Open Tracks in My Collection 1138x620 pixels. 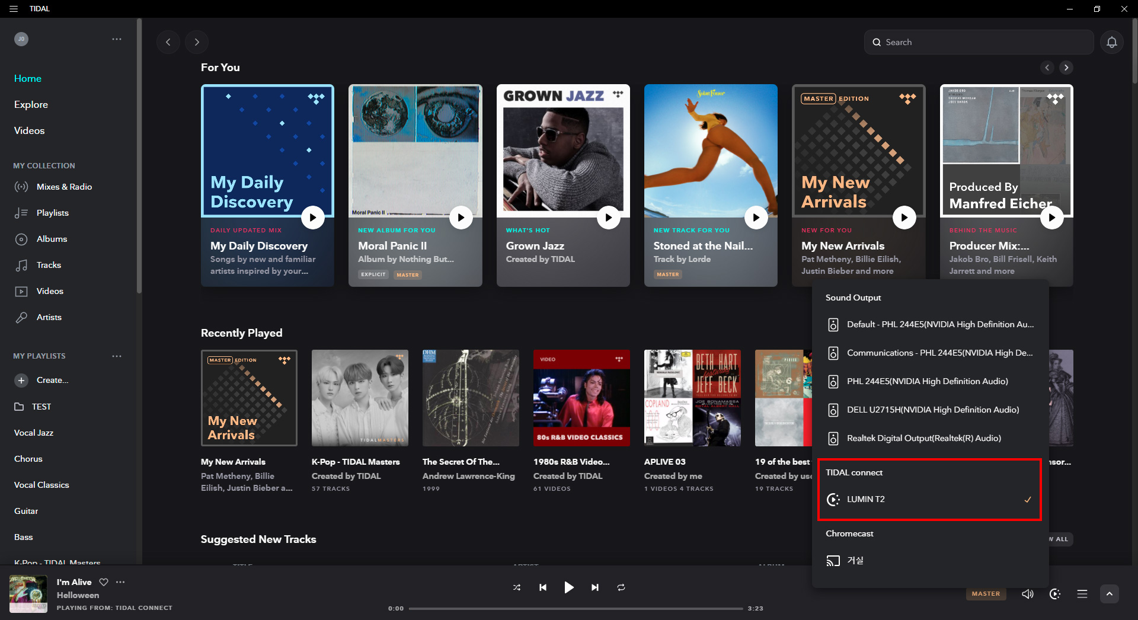coord(49,265)
